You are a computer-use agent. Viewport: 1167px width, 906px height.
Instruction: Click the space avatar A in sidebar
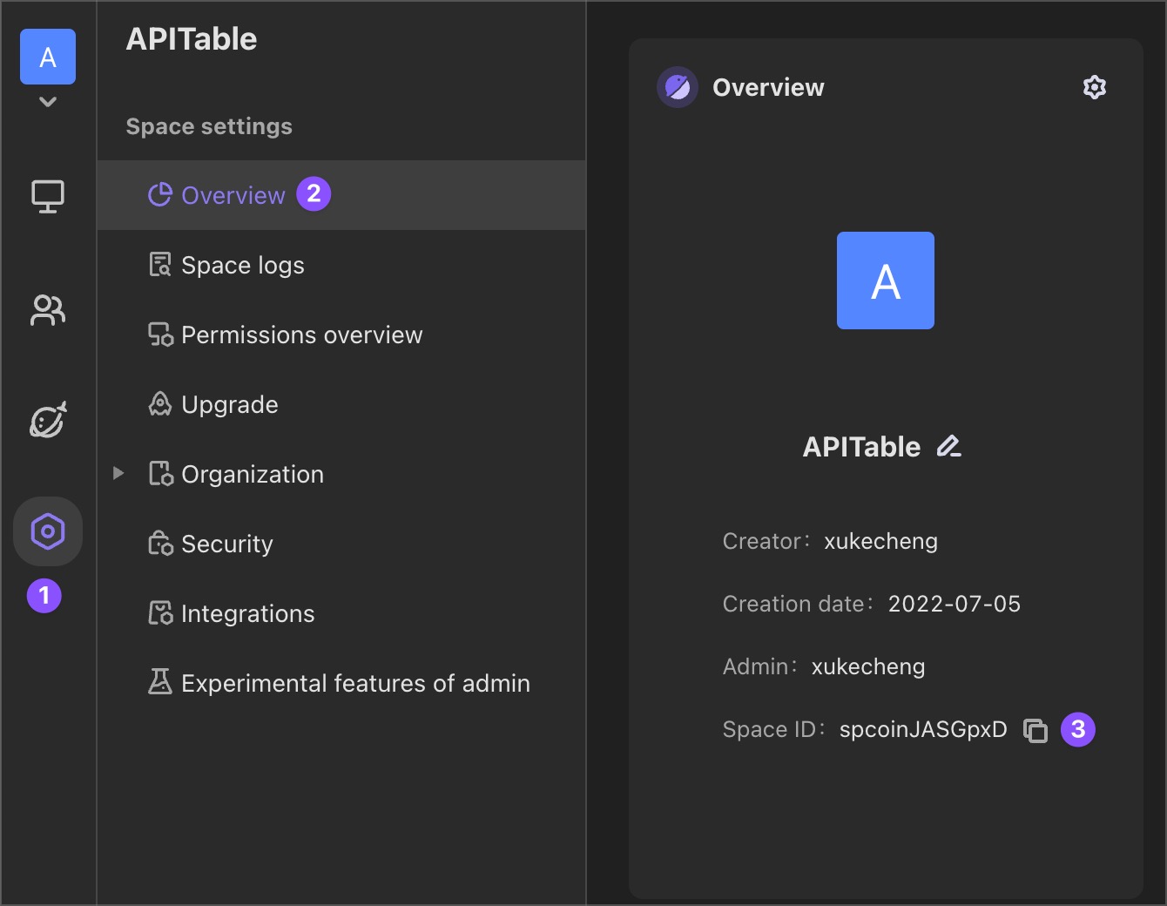[x=48, y=57]
